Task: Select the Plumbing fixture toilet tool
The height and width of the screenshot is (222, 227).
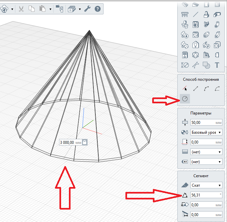Action: tap(185, 25)
